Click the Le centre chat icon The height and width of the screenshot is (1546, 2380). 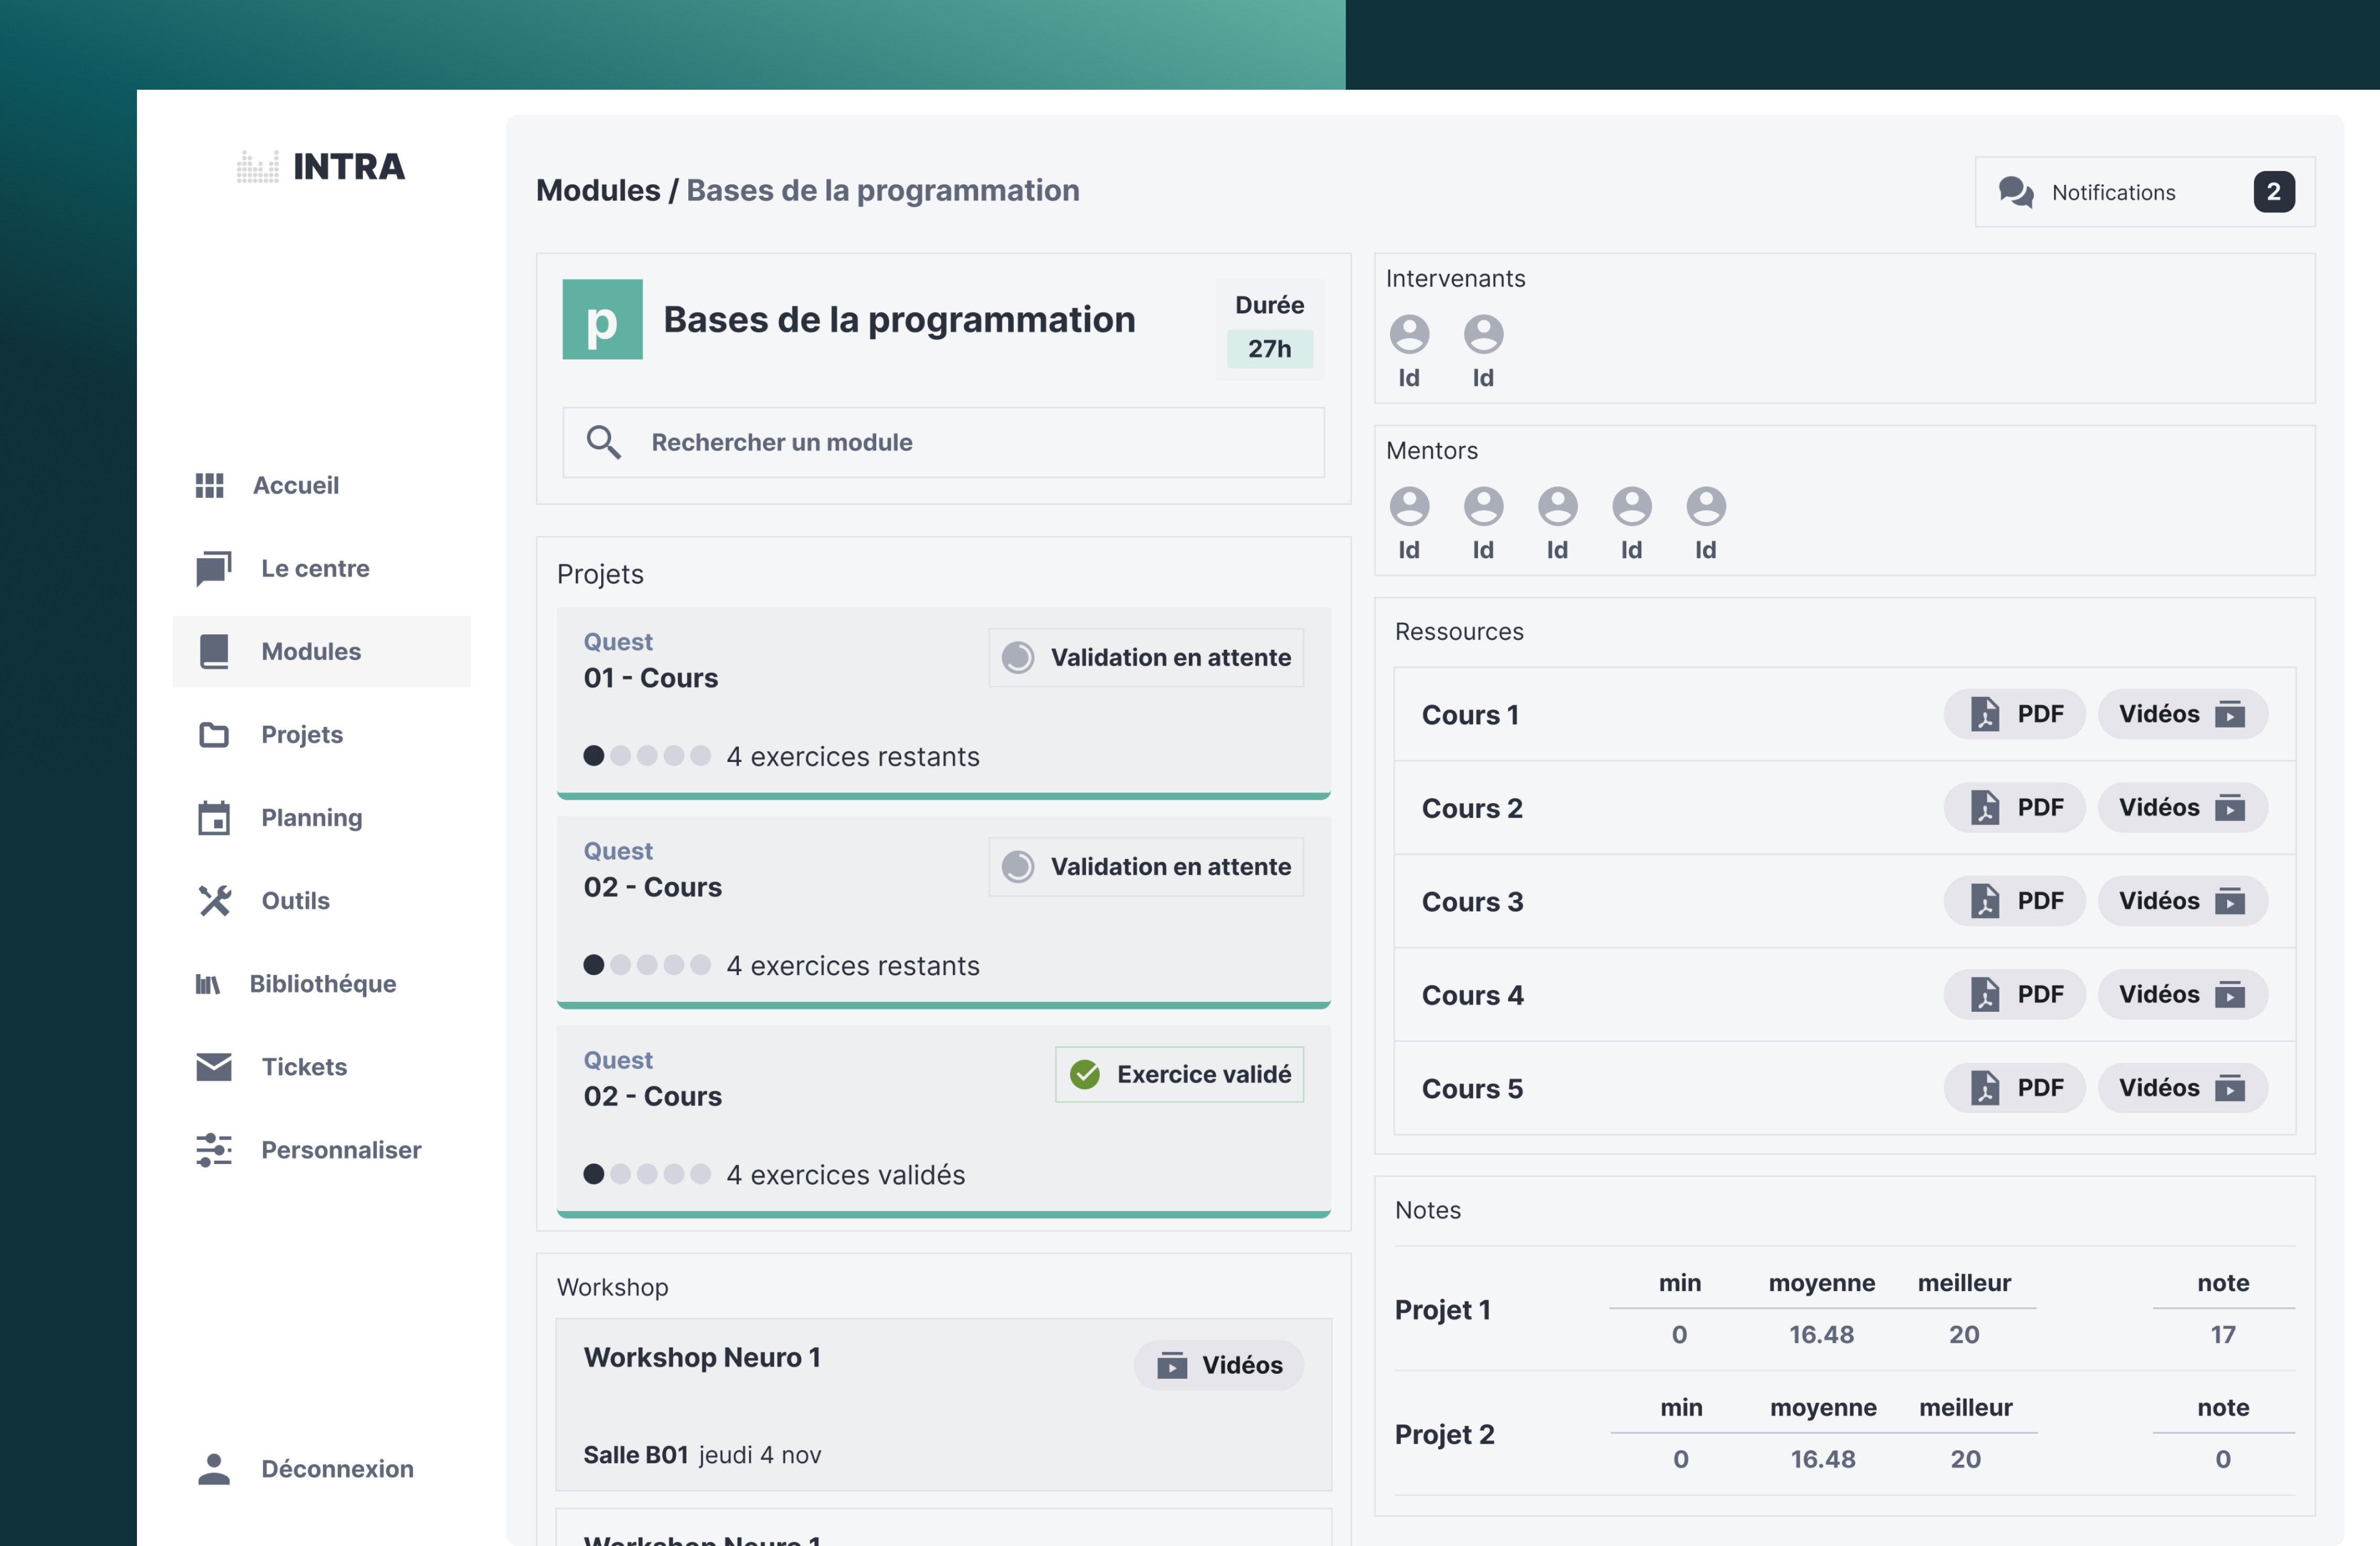(x=213, y=569)
